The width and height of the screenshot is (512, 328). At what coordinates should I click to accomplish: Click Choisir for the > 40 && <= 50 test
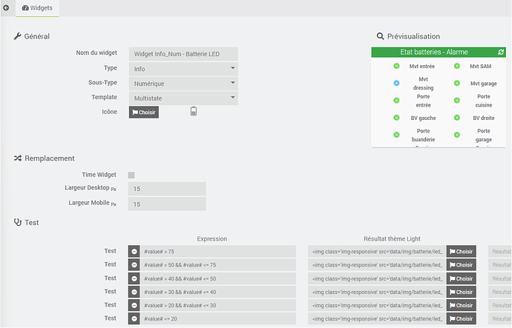click(x=461, y=278)
